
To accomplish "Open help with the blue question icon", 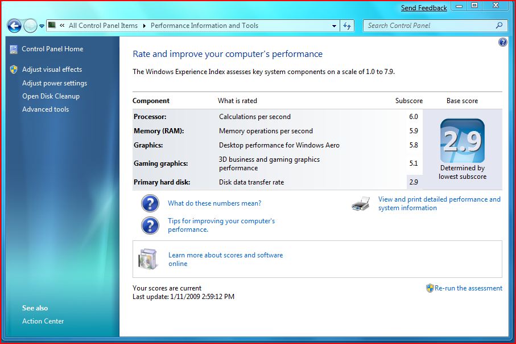I will [503, 42].
